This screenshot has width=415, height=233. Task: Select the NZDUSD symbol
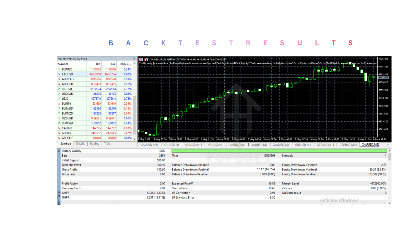click(x=67, y=118)
